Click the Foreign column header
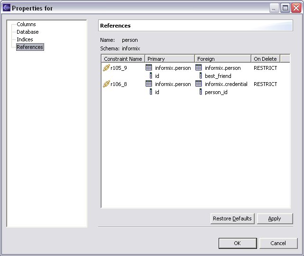 tap(222, 59)
